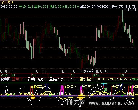
Task: Jump to the 2011 timeline label
Action: click(4, 75)
